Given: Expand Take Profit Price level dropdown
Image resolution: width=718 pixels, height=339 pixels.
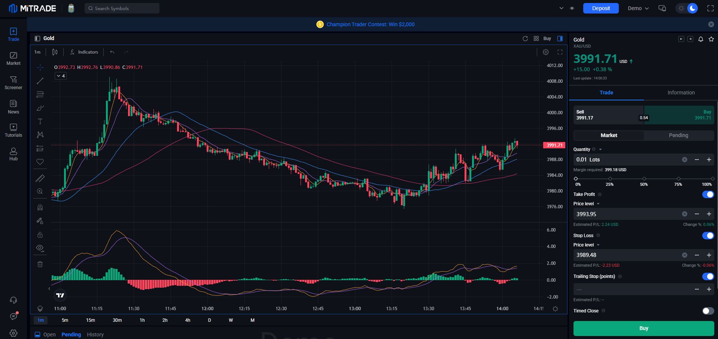Looking at the screenshot, I should (598, 204).
